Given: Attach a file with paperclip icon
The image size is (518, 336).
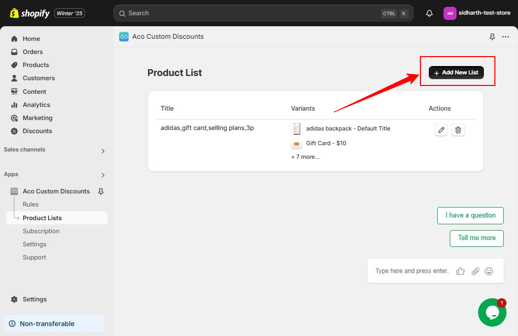Looking at the screenshot, I should [x=475, y=271].
